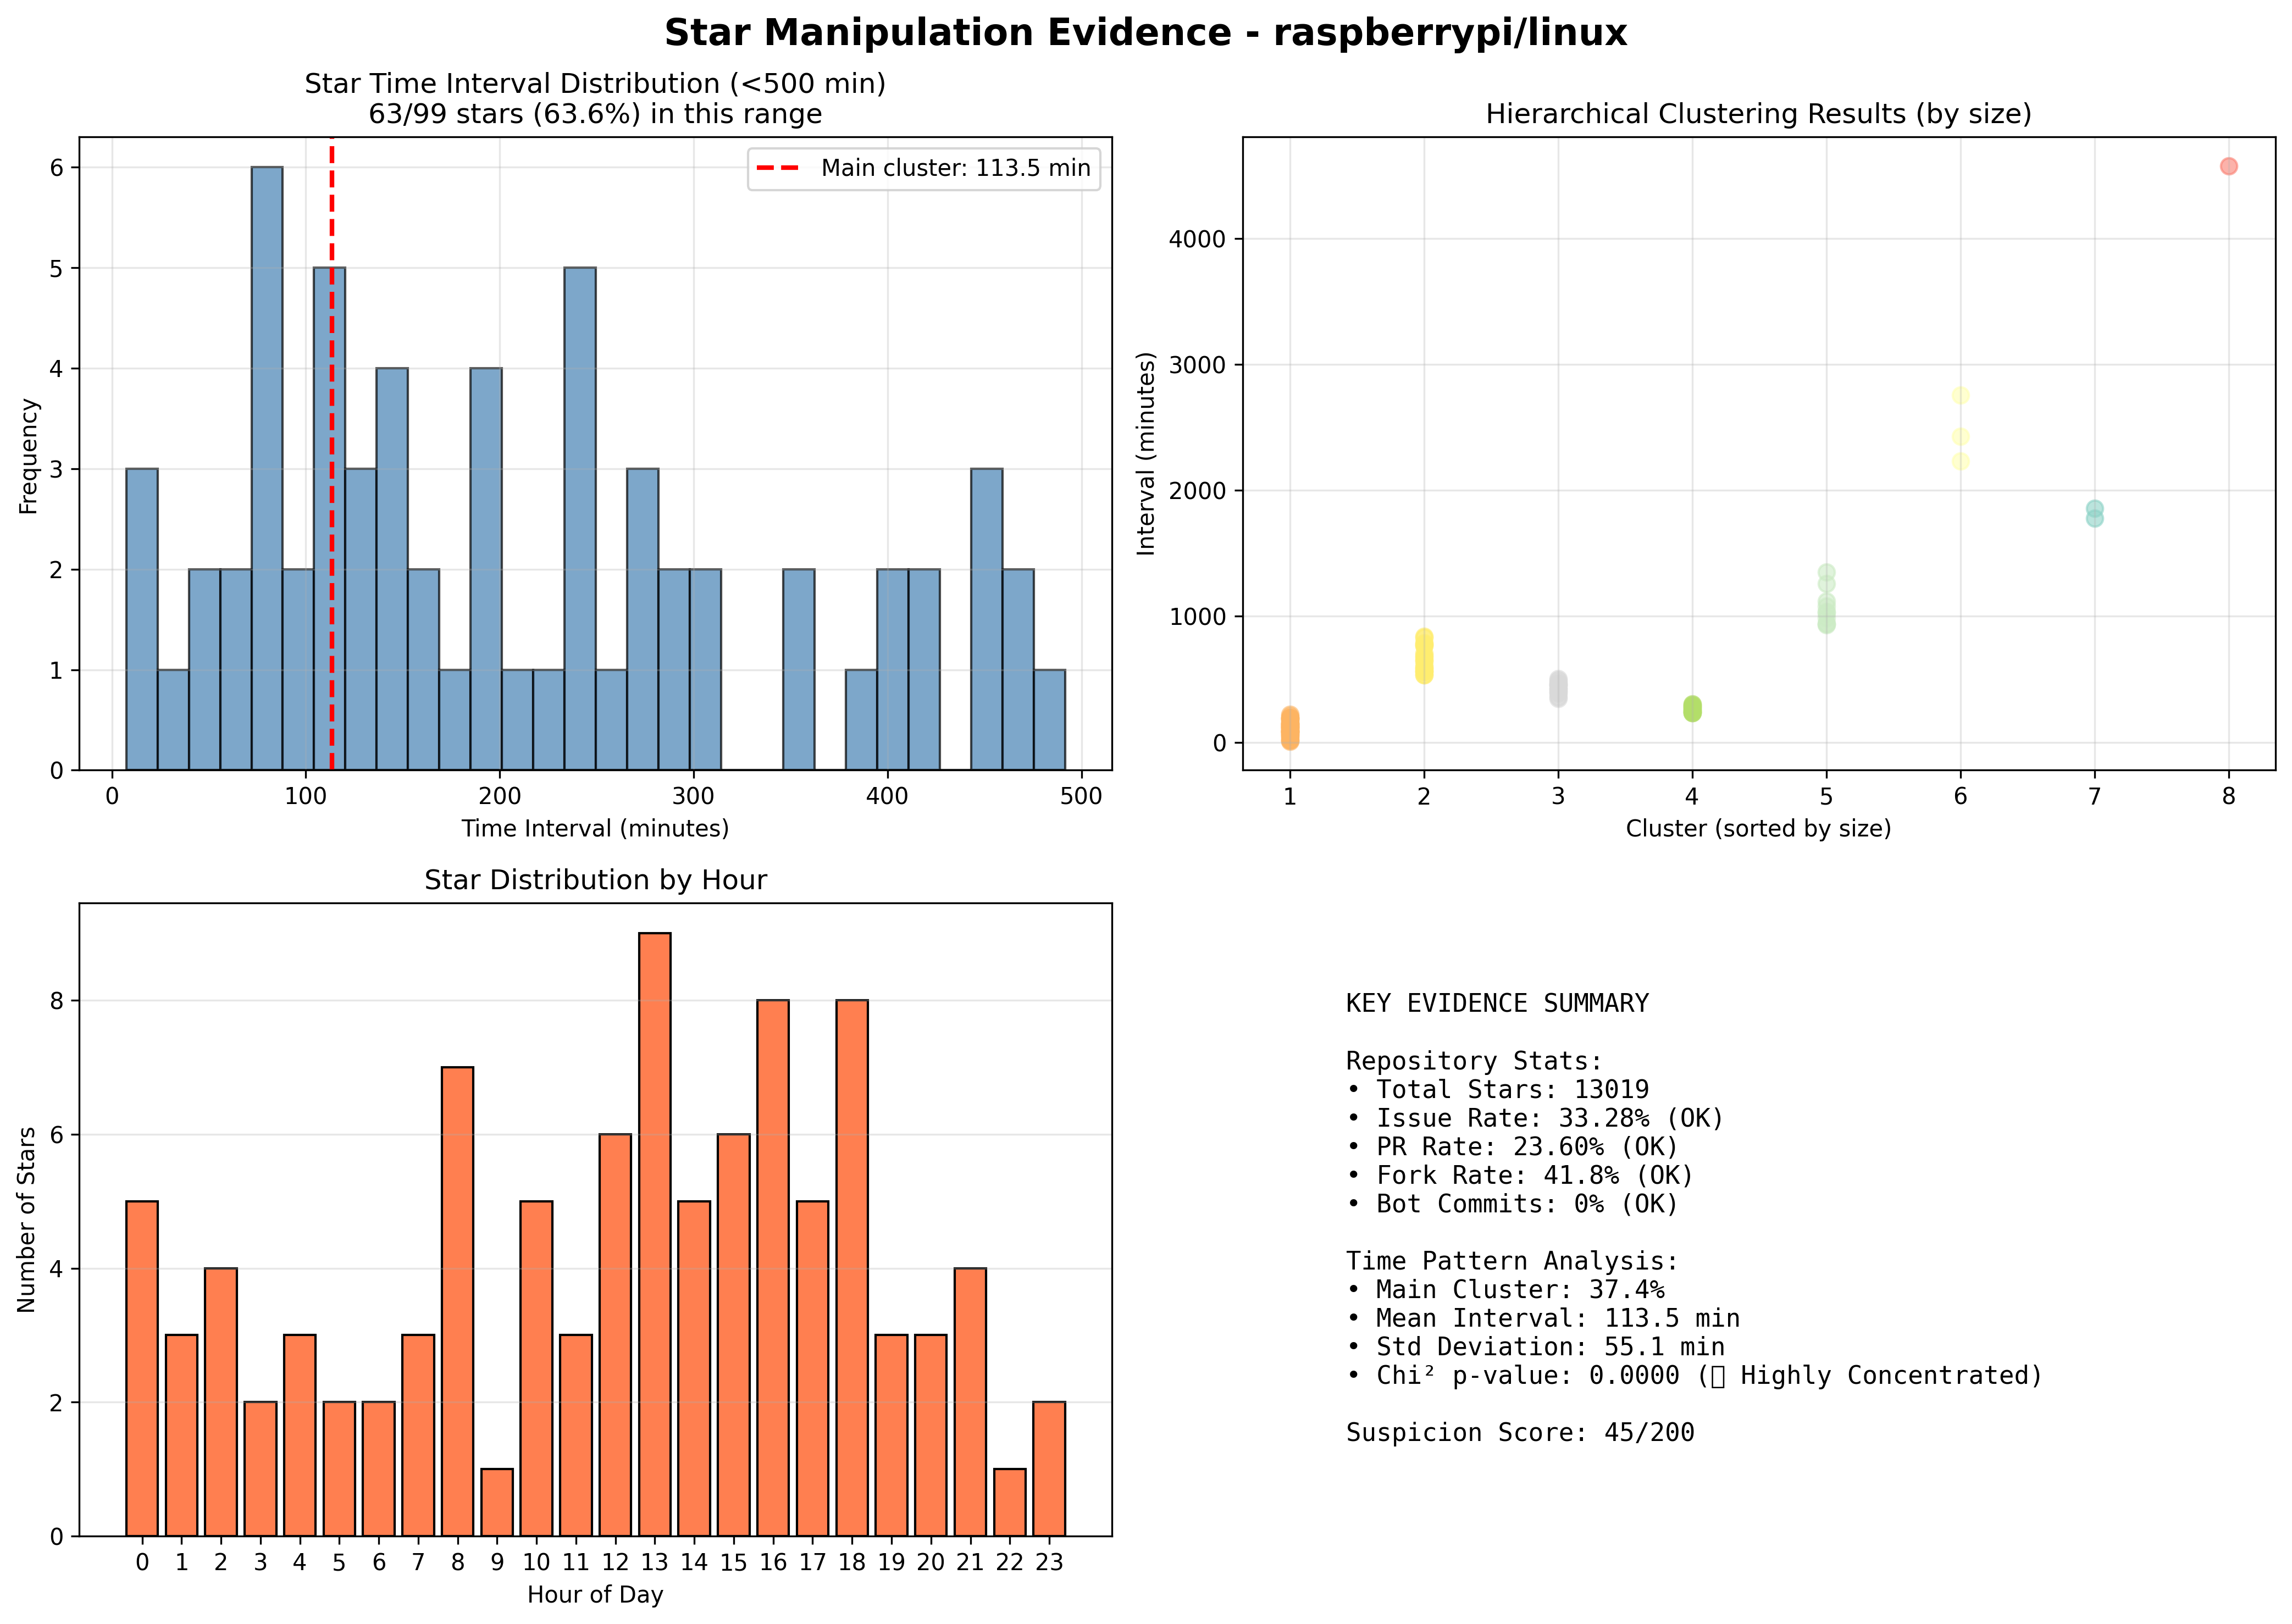Click tick label '6' on the Frequency axis

point(57,168)
